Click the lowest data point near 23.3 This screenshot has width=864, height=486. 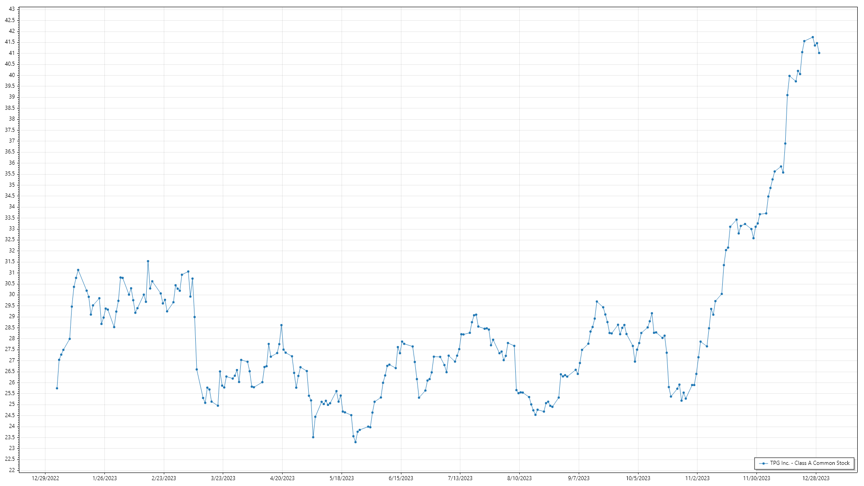click(x=355, y=442)
